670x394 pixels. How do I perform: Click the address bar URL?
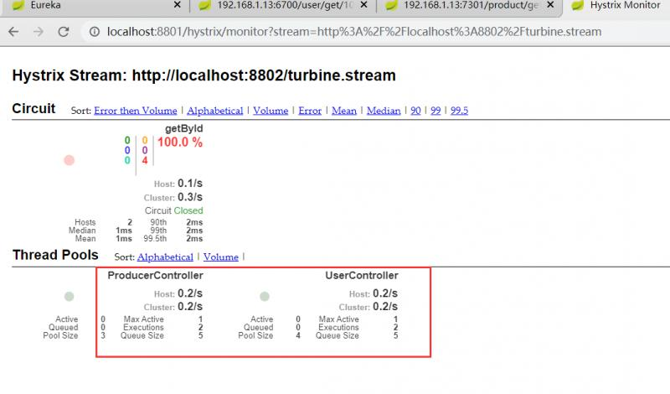[353, 32]
